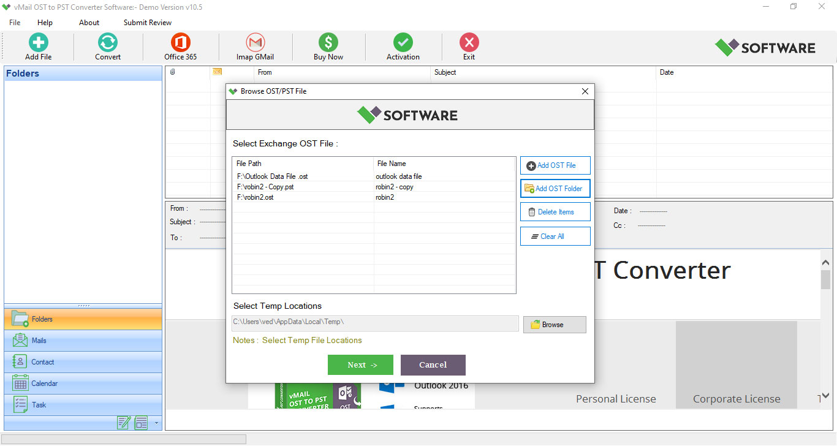The image size is (837, 446).
Task: Sort mail list by Subject column
Action: tap(543, 72)
